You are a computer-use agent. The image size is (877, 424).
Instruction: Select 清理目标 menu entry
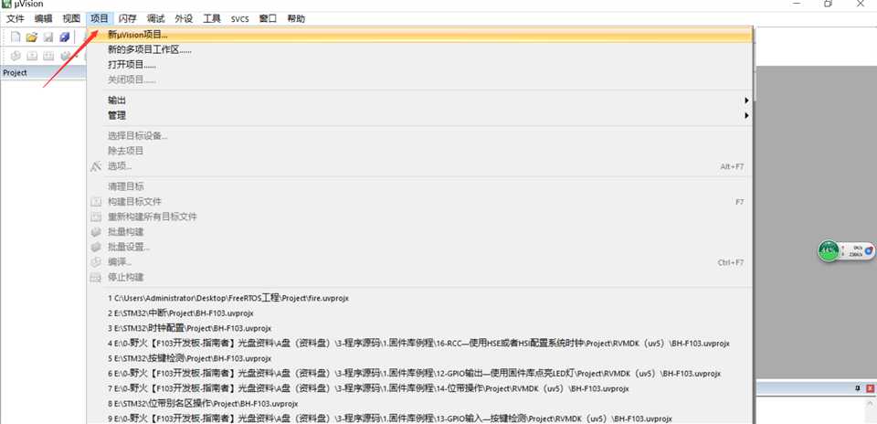(x=419, y=186)
